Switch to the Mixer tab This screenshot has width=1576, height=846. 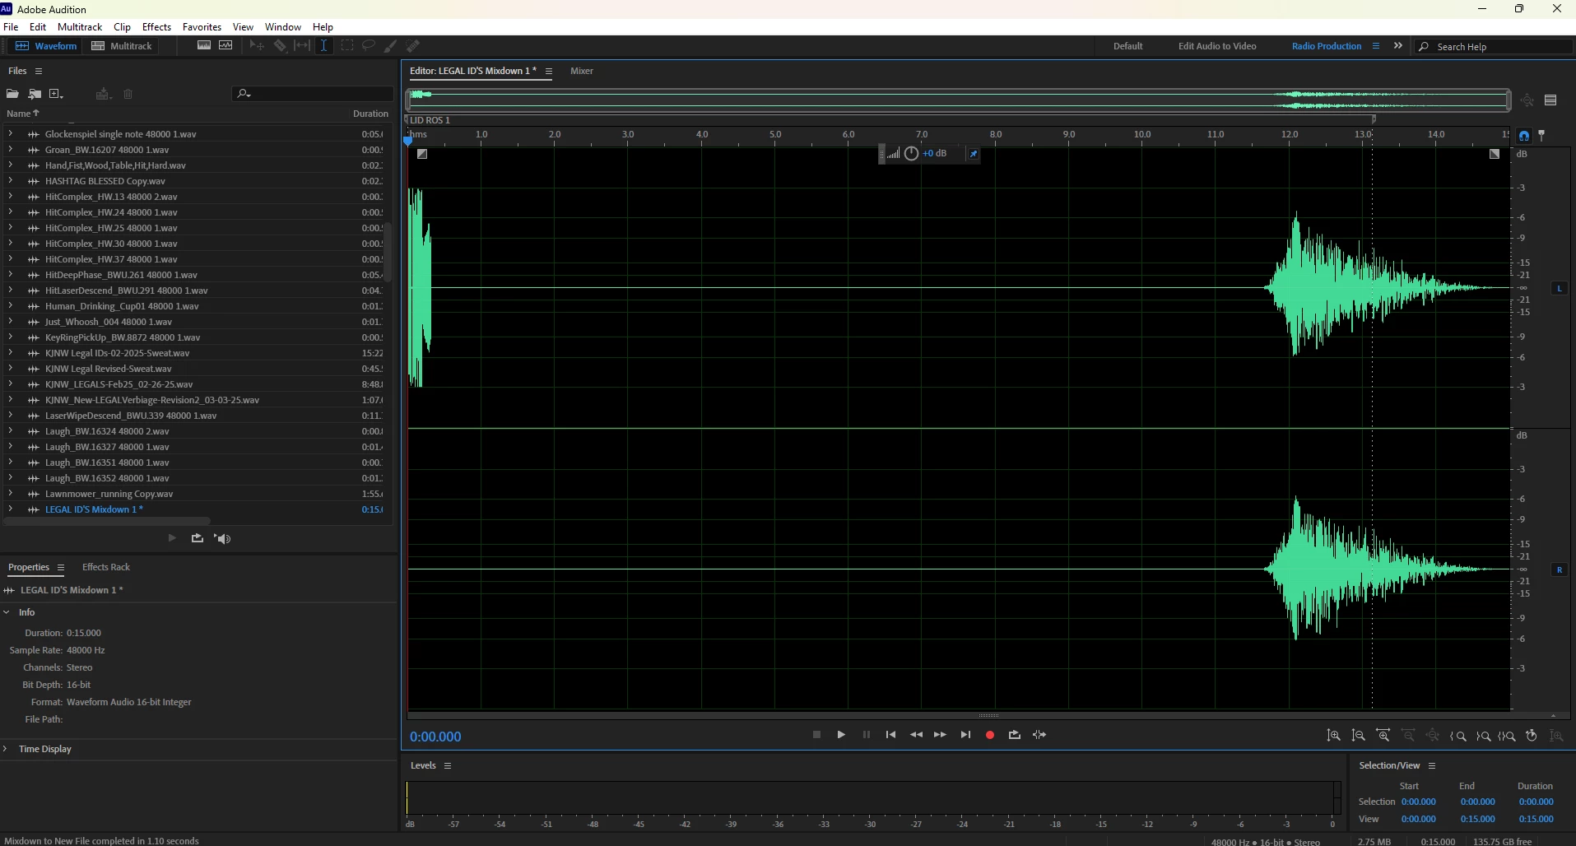pos(582,71)
